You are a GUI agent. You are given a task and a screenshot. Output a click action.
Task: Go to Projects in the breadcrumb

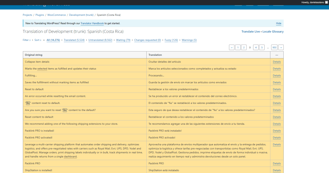click(27, 15)
